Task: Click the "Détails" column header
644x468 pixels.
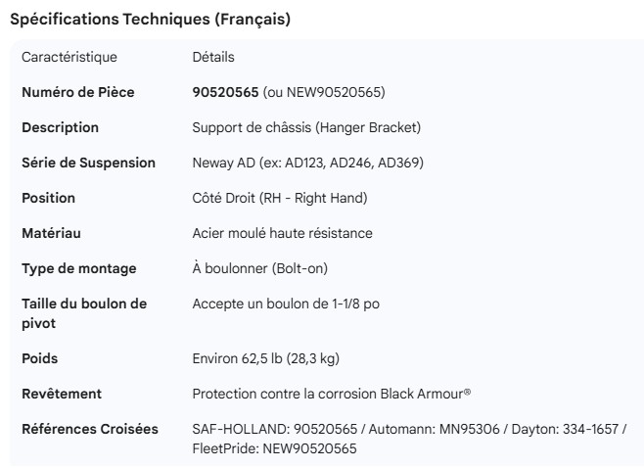Action: click(x=213, y=57)
